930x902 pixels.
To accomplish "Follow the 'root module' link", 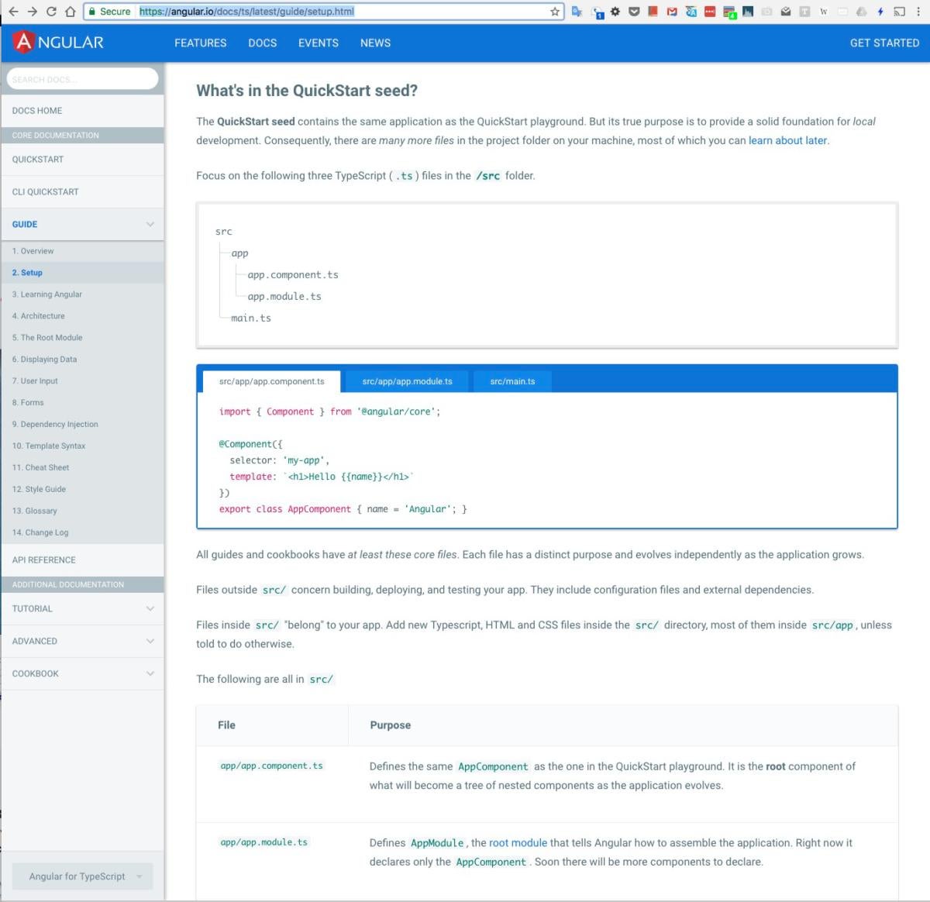I will point(518,843).
